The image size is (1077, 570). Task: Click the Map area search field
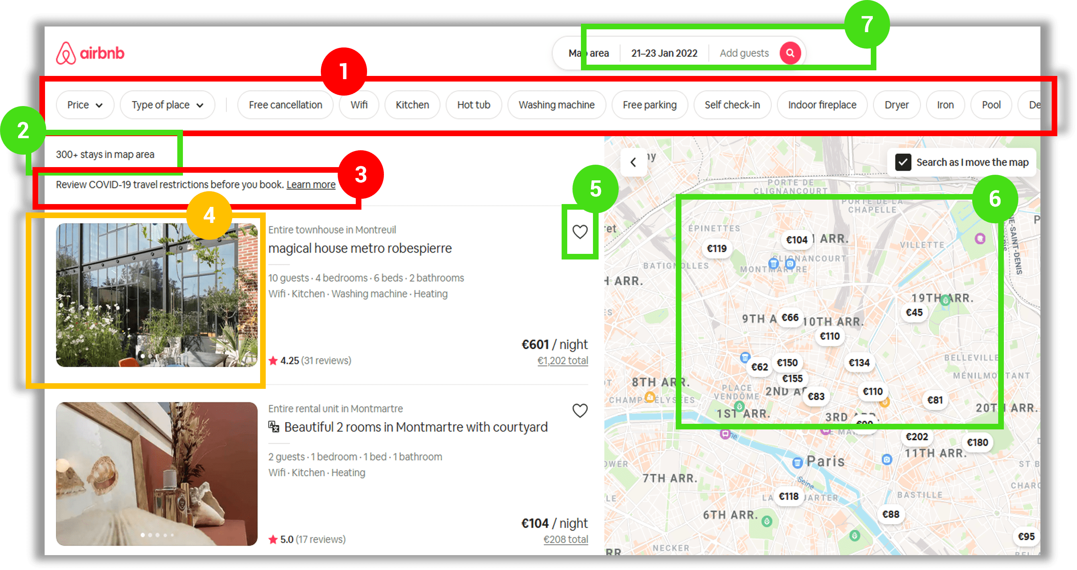[589, 53]
